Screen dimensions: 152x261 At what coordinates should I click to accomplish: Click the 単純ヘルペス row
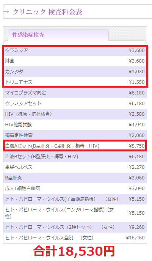pyautogui.click(x=75, y=167)
